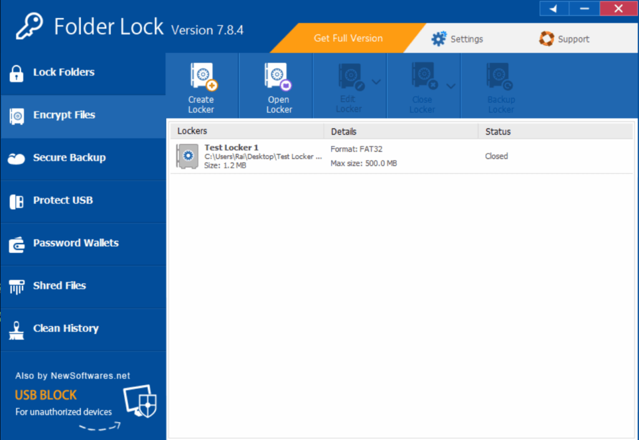The width and height of the screenshot is (639, 440).
Task: Click the "Format: FAT32" detail
Action: (x=356, y=149)
